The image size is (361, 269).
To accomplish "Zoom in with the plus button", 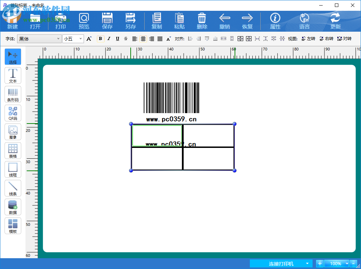I will point(320,263).
